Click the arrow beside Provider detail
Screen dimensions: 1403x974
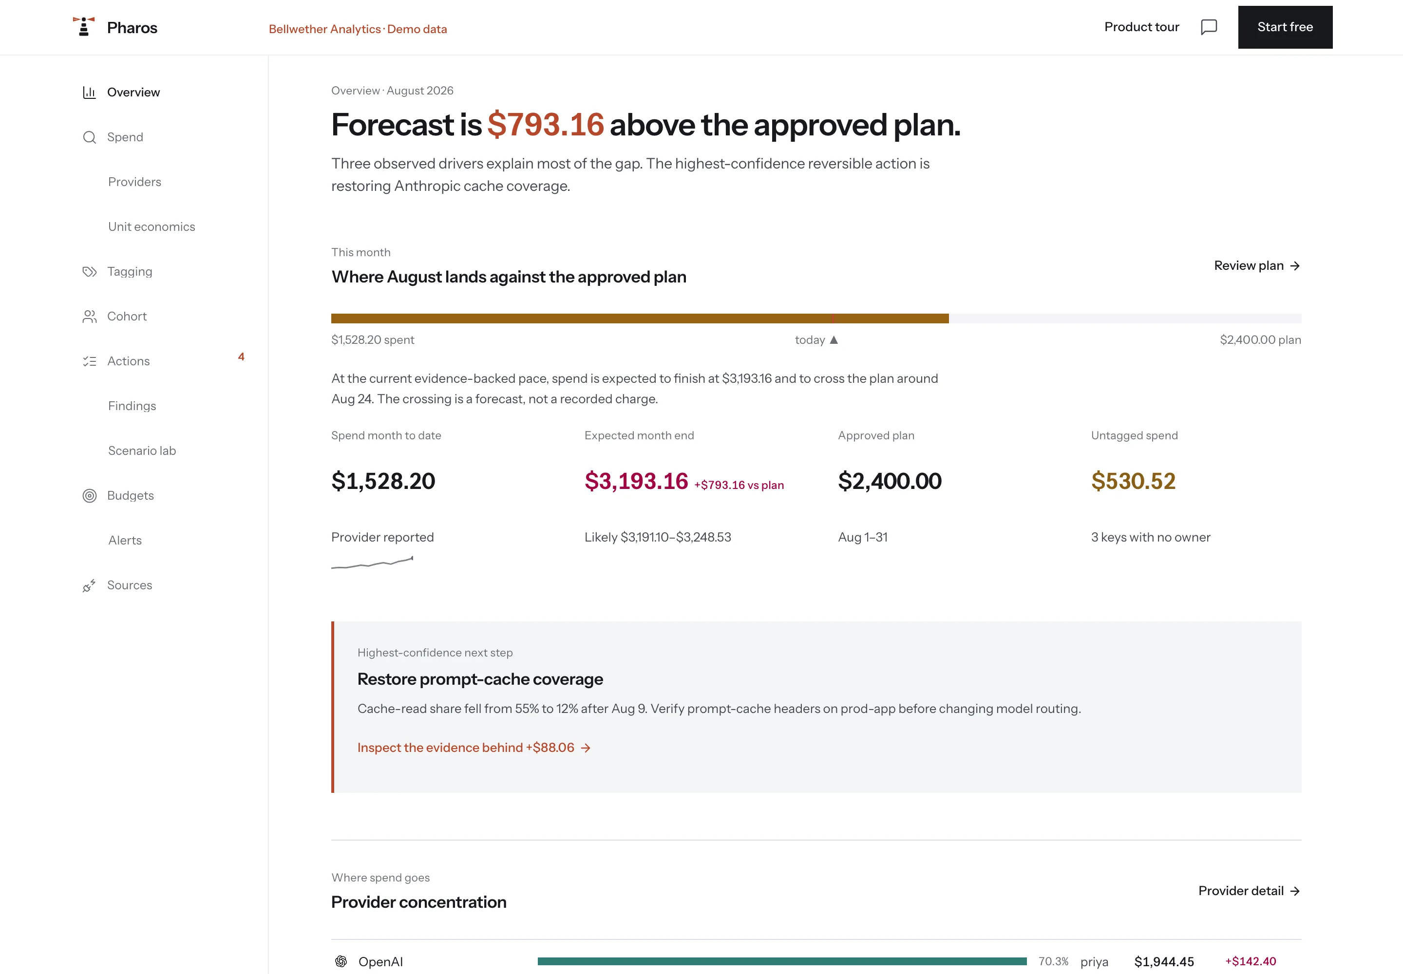point(1294,891)
